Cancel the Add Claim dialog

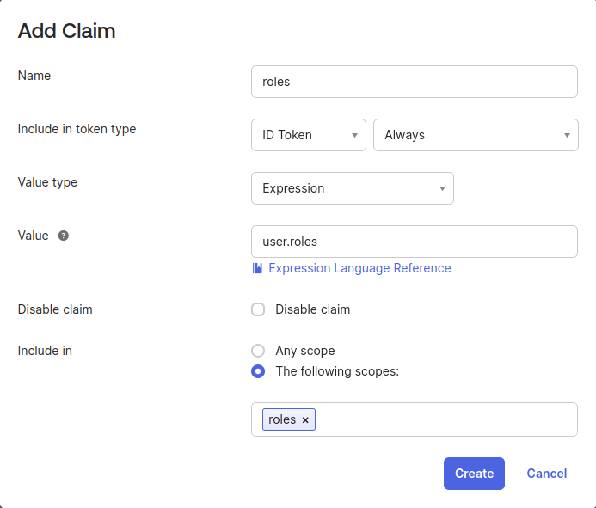tap(547, 474)
